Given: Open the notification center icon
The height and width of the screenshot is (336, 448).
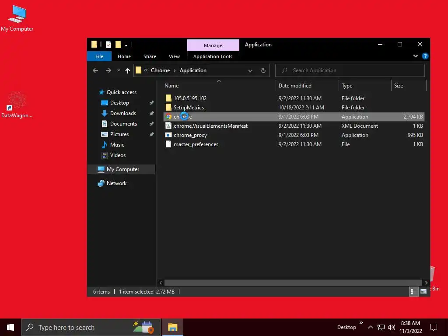Looking at the screenshot, I should pos(434,327).
